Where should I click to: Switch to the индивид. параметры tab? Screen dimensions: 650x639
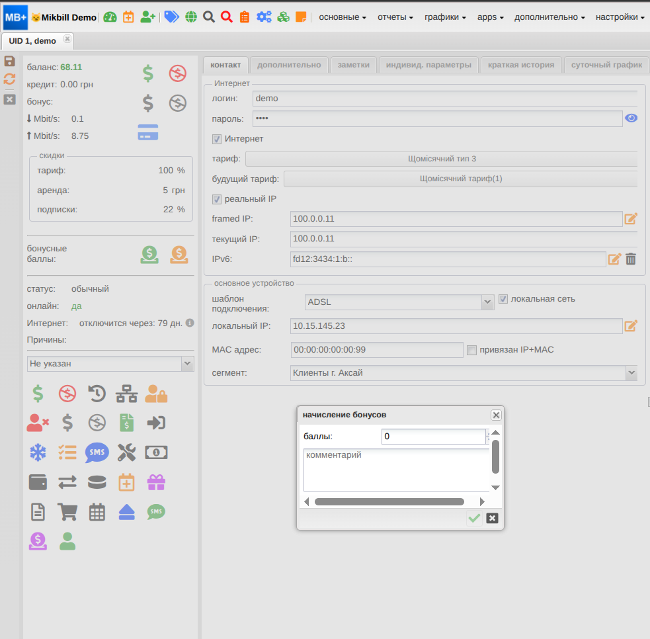coord(428,65)
